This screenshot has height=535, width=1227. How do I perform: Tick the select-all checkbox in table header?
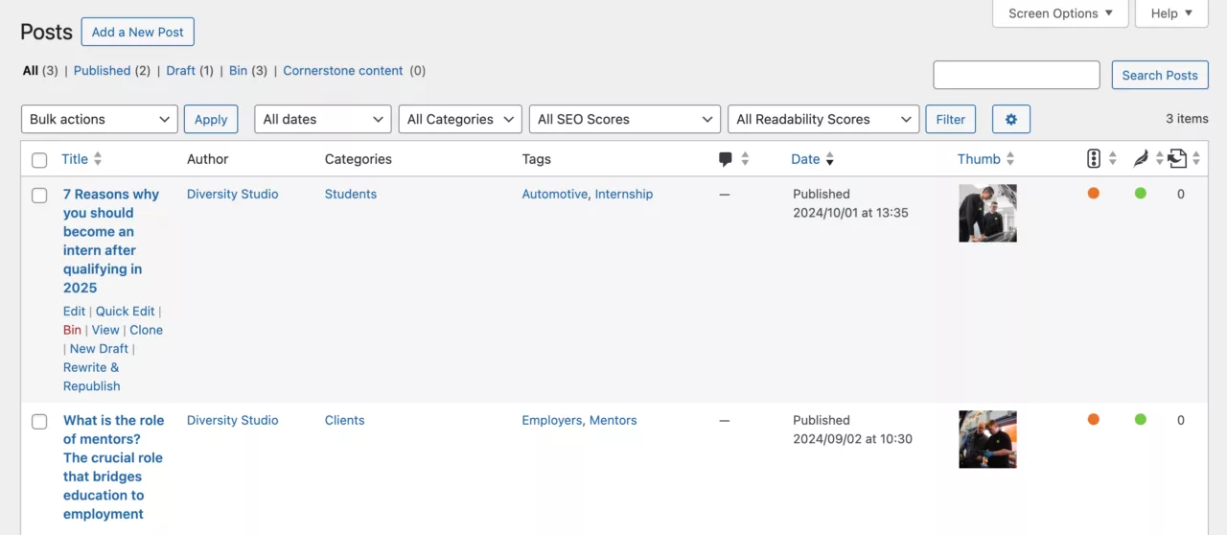39,160
